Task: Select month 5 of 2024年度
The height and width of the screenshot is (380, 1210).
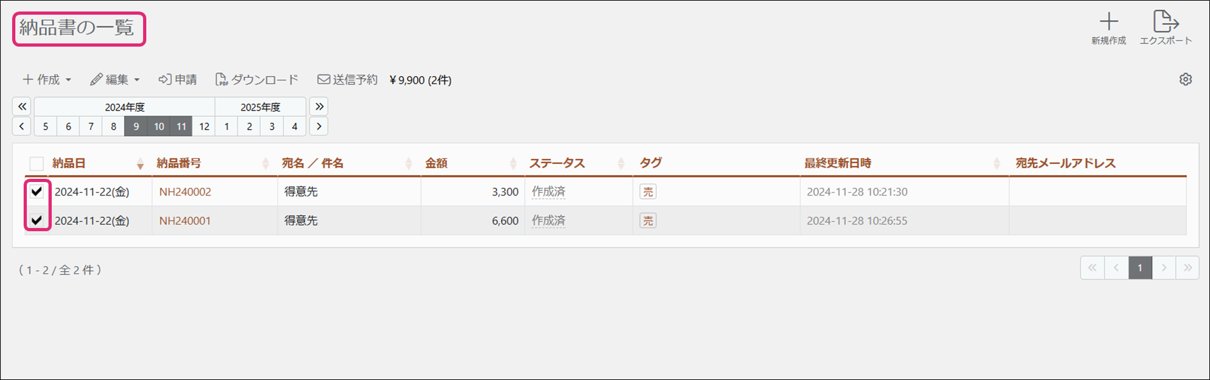Action: click(45, 126)
